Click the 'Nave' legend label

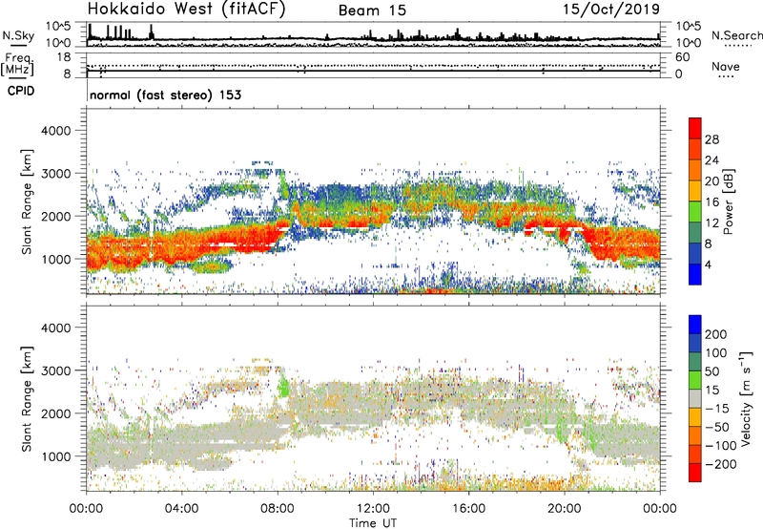725,67
